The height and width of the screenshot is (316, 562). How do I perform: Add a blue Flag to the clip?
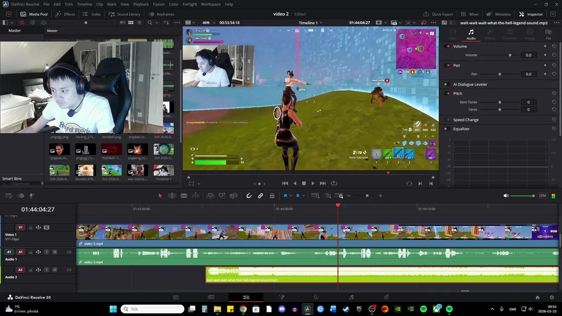tap(285, 196)
